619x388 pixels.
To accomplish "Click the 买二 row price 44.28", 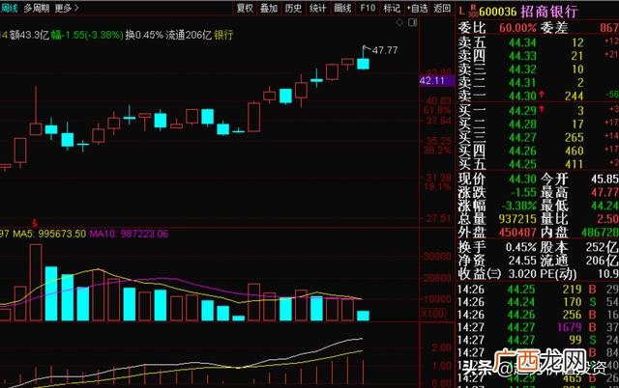I will (522, 125).
